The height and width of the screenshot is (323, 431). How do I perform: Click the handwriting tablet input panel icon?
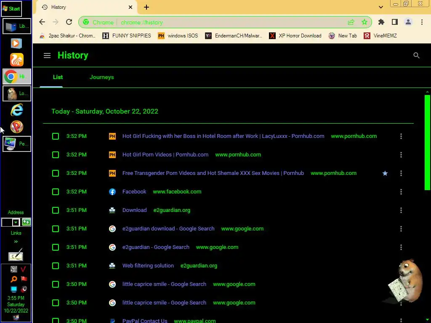click(x=16, y=255)
